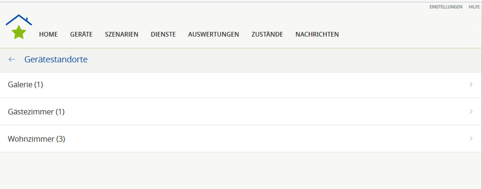Open AUSWERTUNGEN from the navigation bar
The image size is (482, 189).
[214, 34]
